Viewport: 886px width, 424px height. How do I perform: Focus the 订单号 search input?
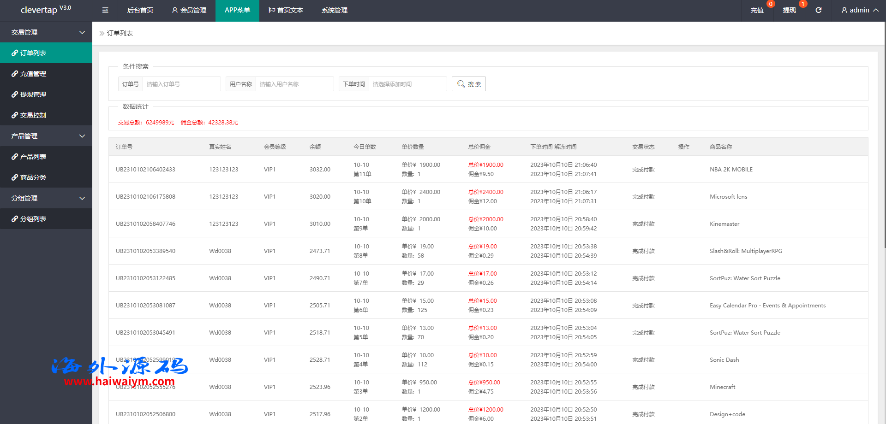(181, 84)
